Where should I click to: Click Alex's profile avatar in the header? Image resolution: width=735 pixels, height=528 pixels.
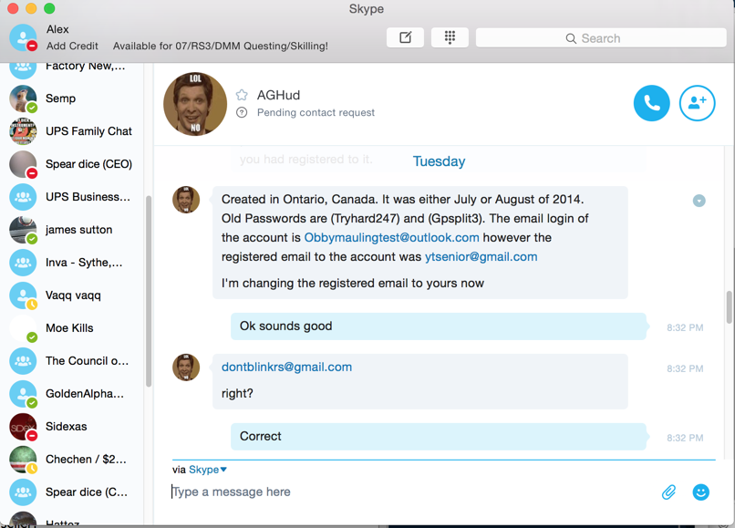coord(23,37)
